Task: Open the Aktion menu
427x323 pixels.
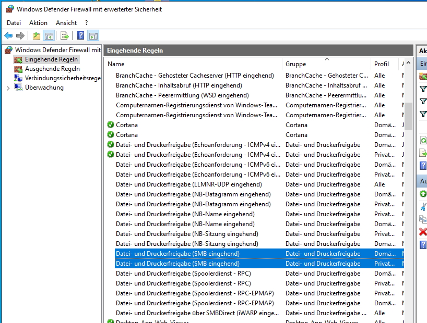Action: point(39,23)
